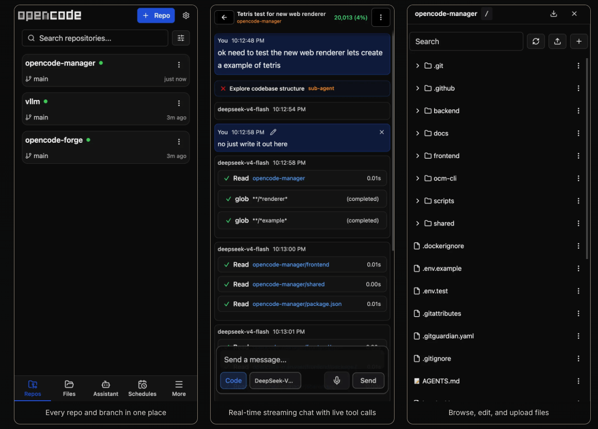Open opencode-manager/shared read link
This screenshot has height=429, width=598.
(288, 284)
